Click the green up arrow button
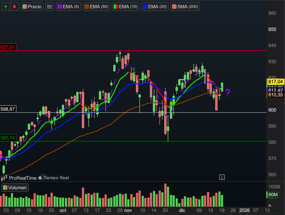Viewport: 285px width, 215px height. [6, 7]
